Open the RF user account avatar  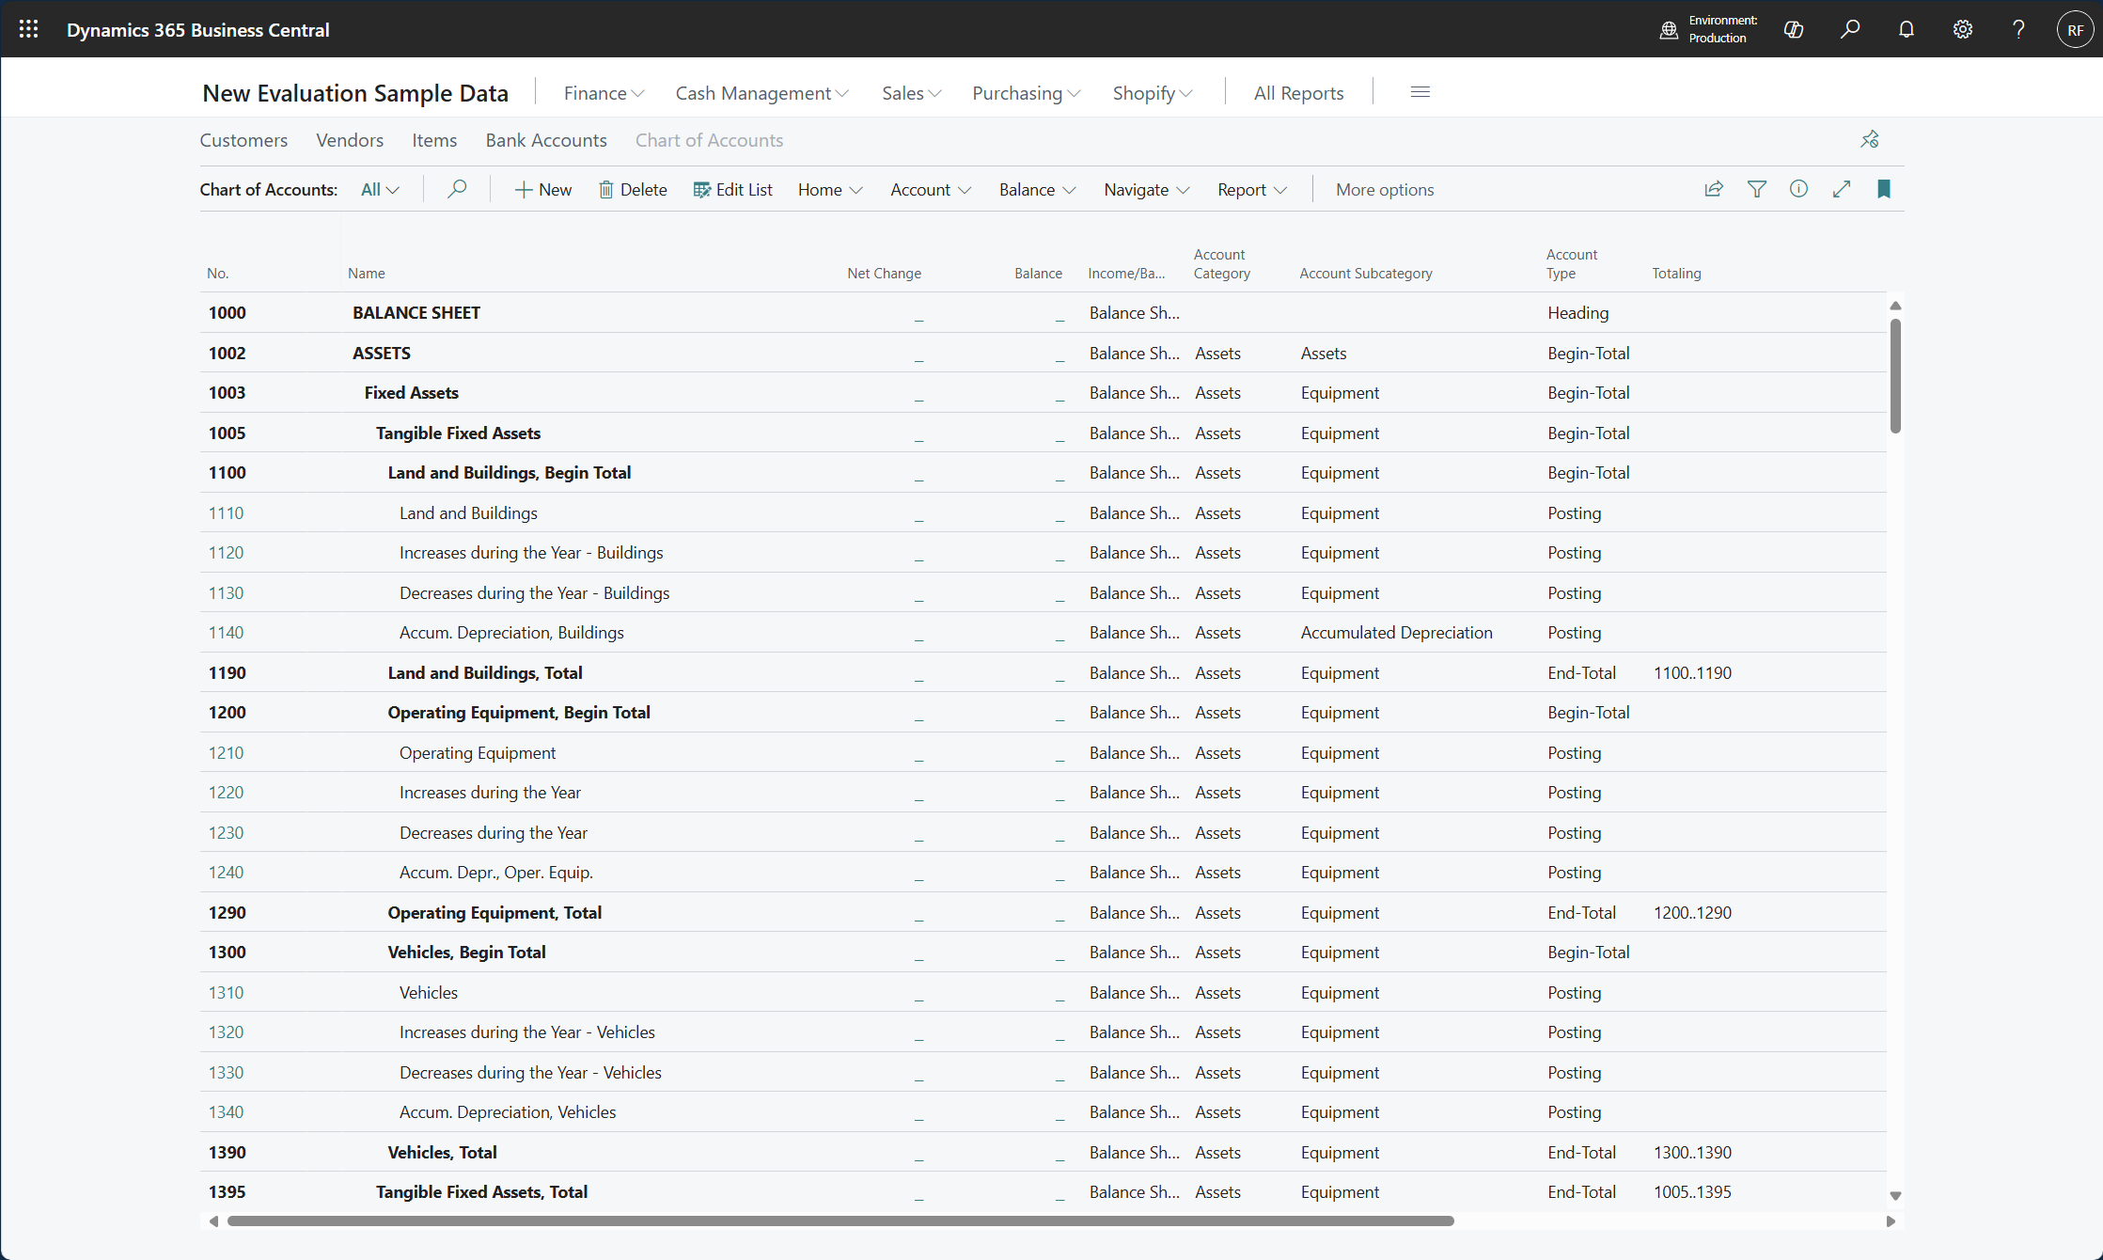tap(2075, 29)
